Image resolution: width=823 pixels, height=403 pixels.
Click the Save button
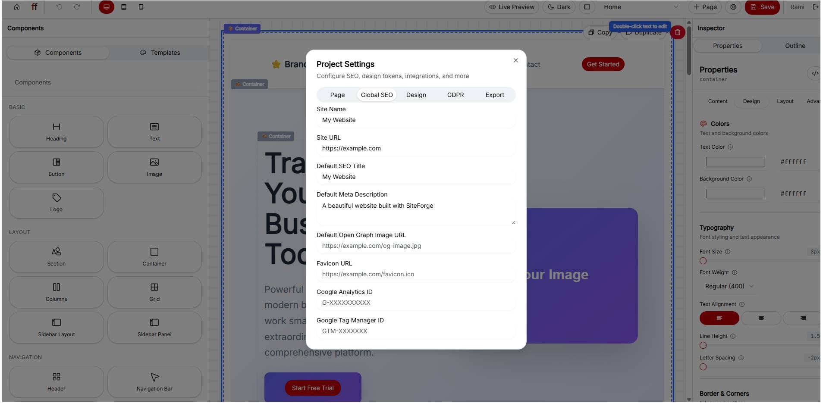(762, 7)
